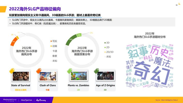Click the orange 写实 legend swatch

[x=51, y=41]
